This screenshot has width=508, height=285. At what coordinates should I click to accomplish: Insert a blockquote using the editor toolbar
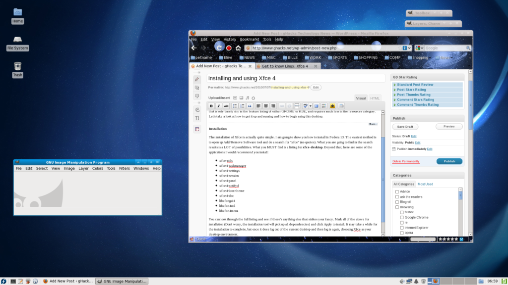click(x=250, y=106)
